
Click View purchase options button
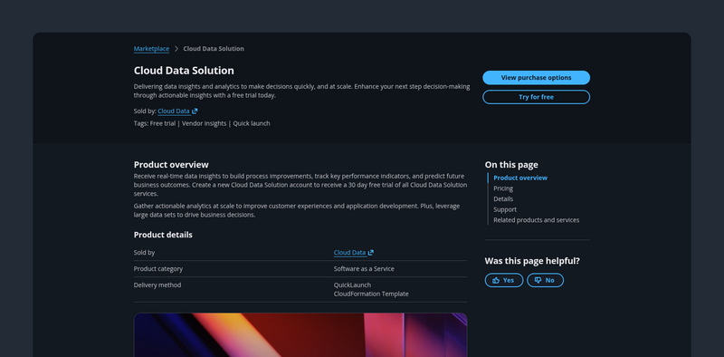[x=536, y=78]
